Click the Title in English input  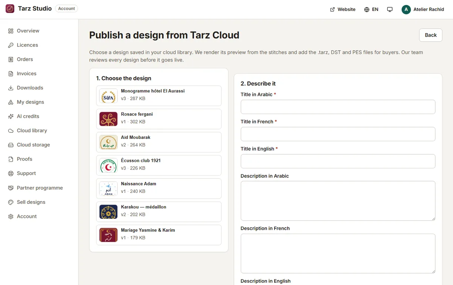tap(338, 161)
